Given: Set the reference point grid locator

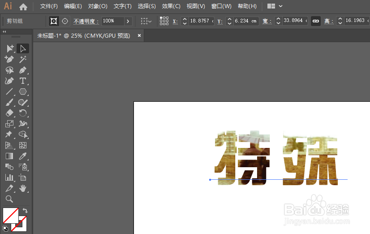Looking at the screenshot, I should (164, 21).
